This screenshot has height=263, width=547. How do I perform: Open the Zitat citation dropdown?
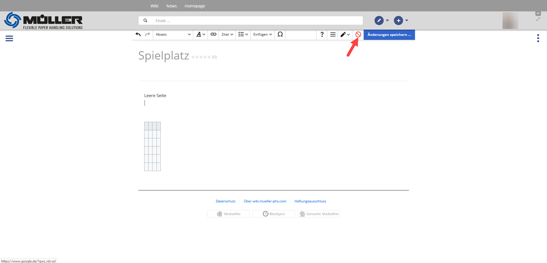click(x=227, y=34)
